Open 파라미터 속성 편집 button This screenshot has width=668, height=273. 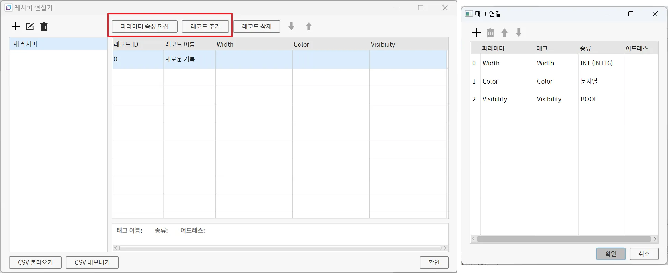click(x=145, y=26)
